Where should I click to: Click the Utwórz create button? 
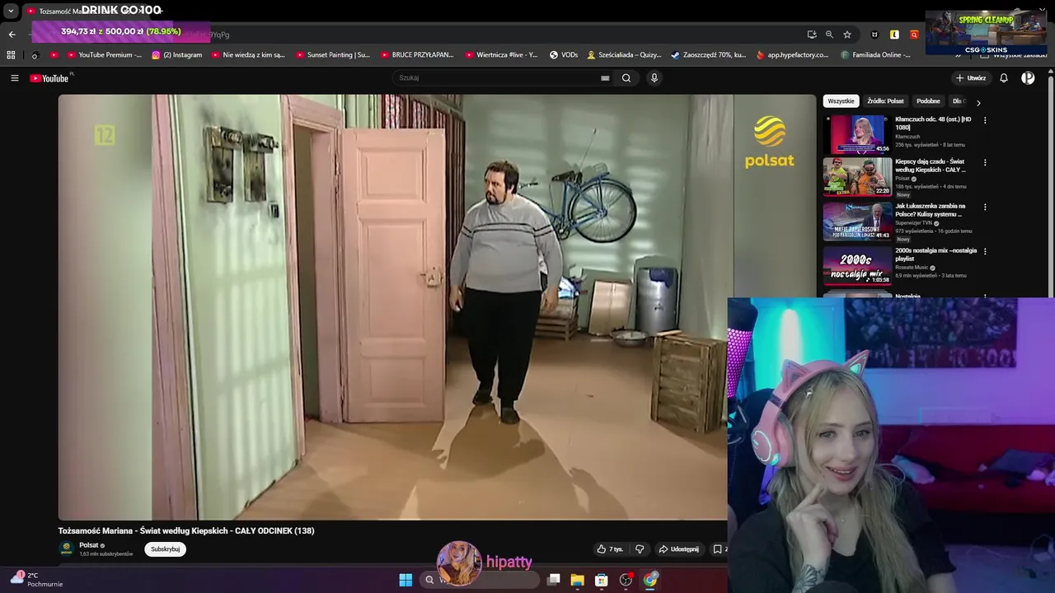click(971, 78)
